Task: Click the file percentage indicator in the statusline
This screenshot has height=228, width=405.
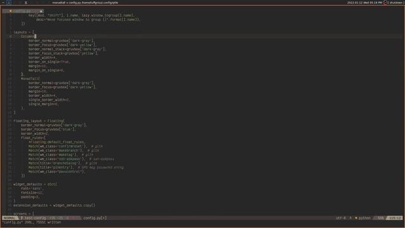Action: click(x=381, y=218)
